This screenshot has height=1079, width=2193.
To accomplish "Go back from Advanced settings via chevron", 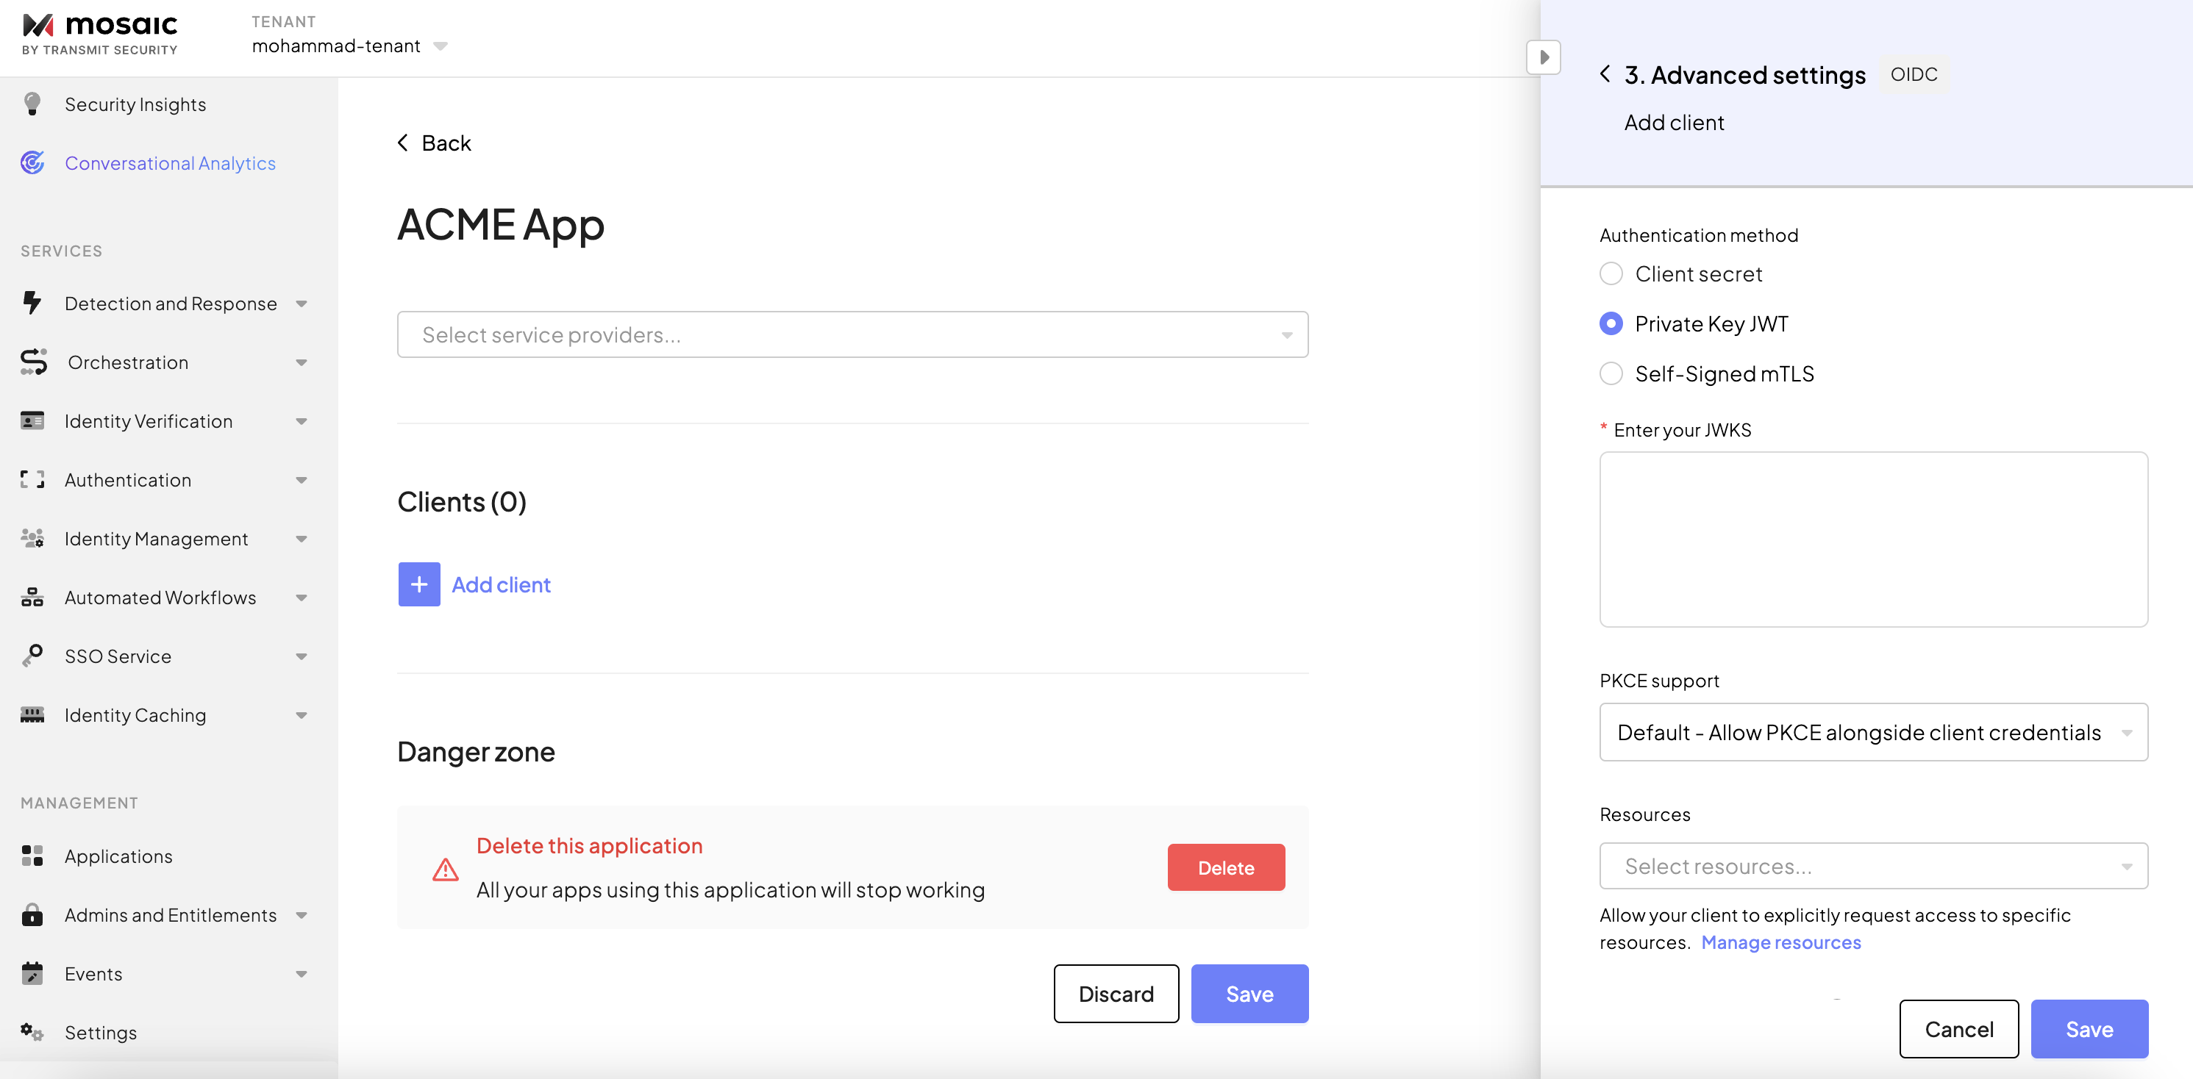I will 1605,74.
